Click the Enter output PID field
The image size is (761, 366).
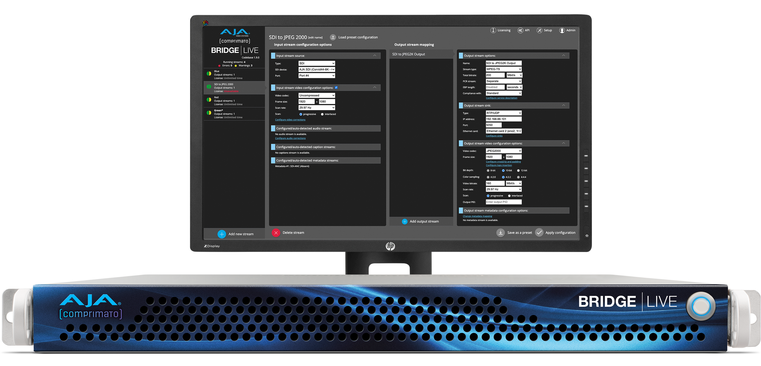coord(503,202)
